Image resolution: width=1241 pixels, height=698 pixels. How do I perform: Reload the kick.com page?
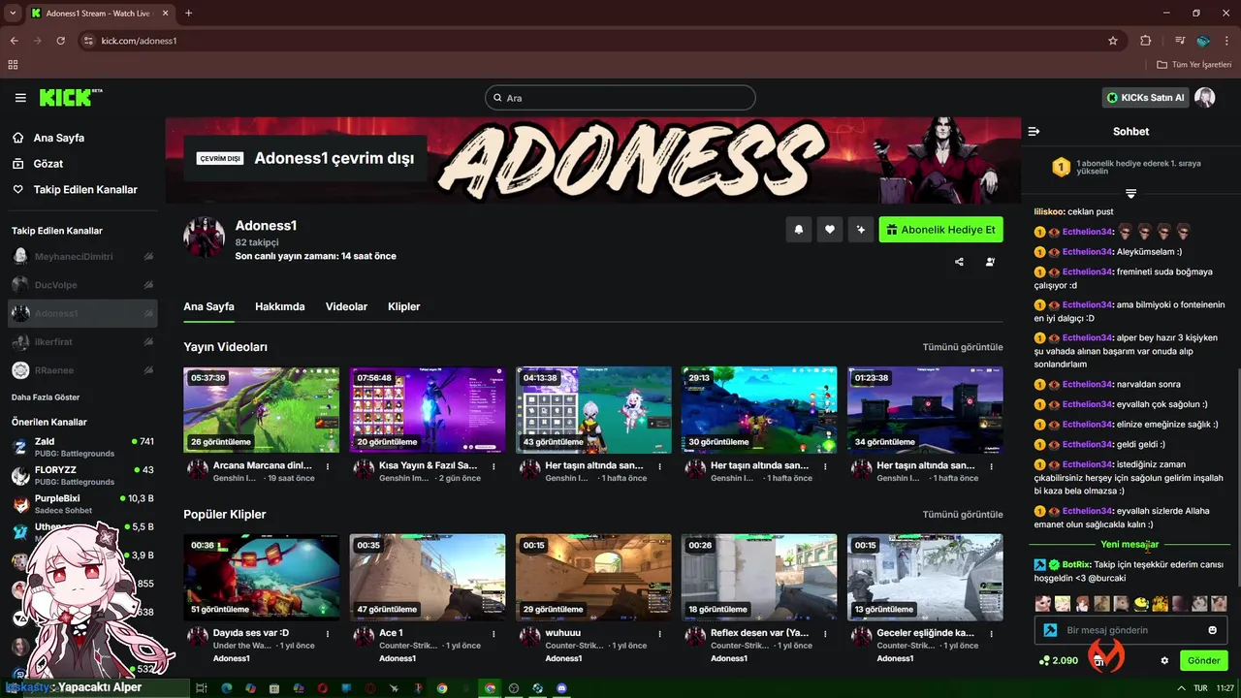point(60,41)
